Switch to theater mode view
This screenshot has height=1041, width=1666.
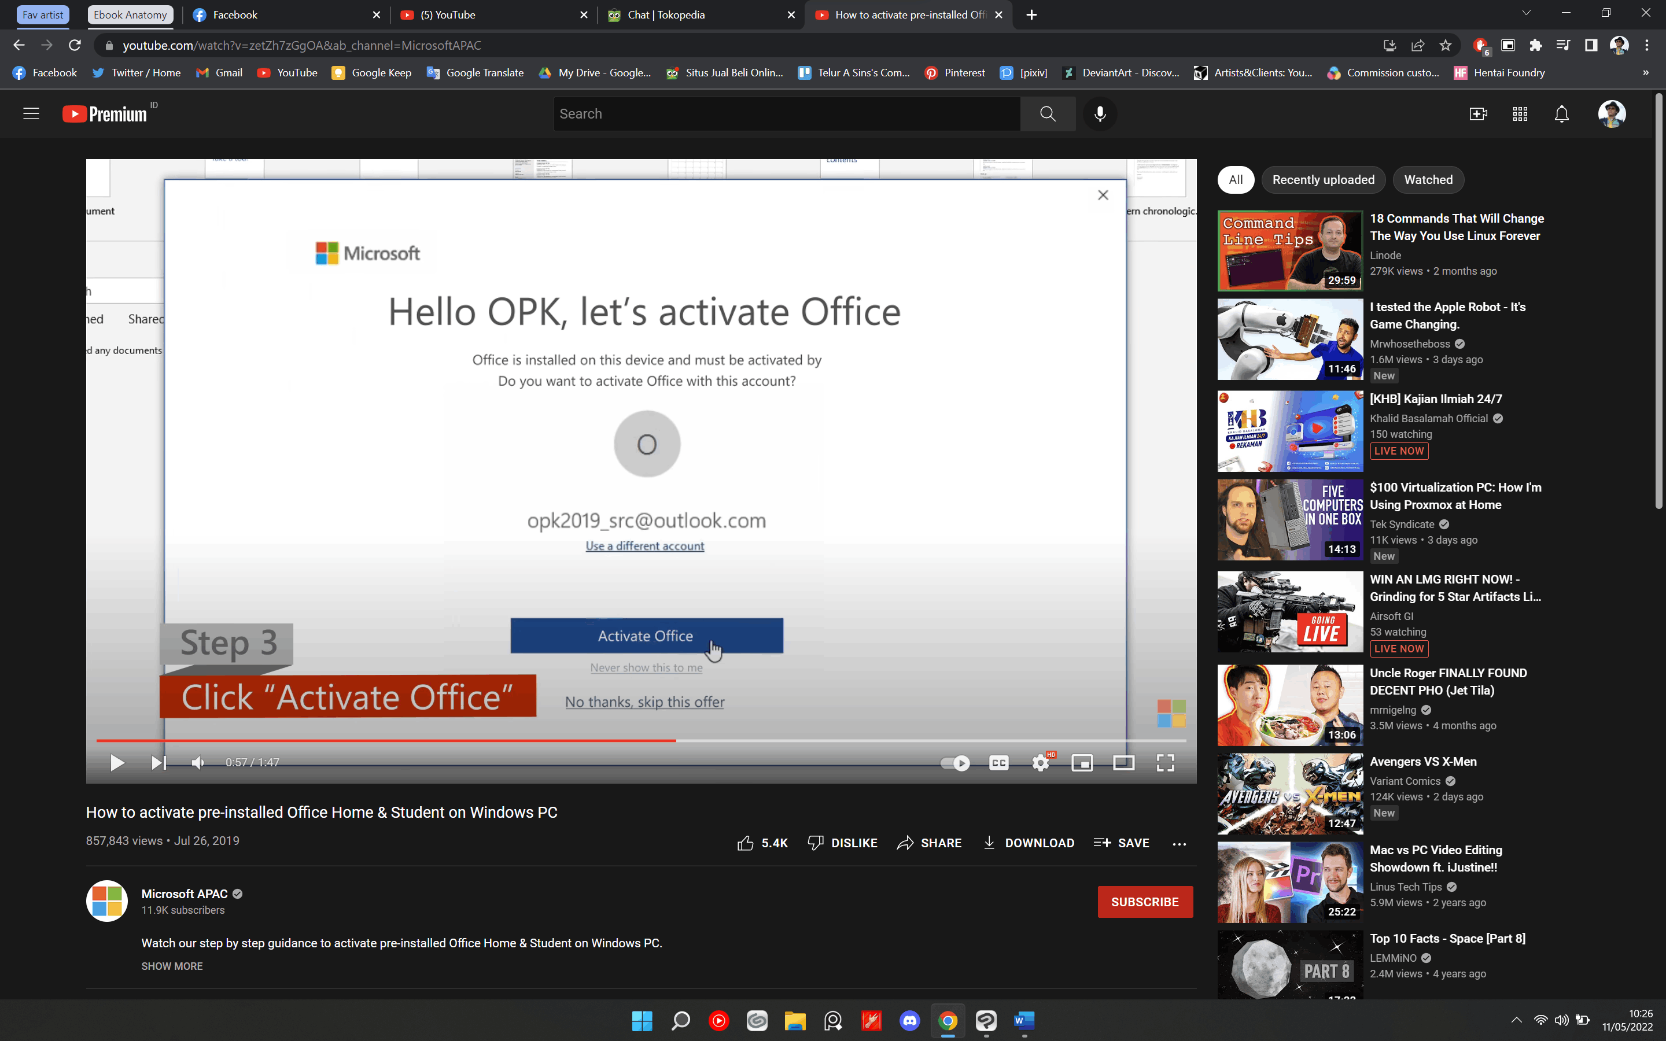tap(1123, 762)
